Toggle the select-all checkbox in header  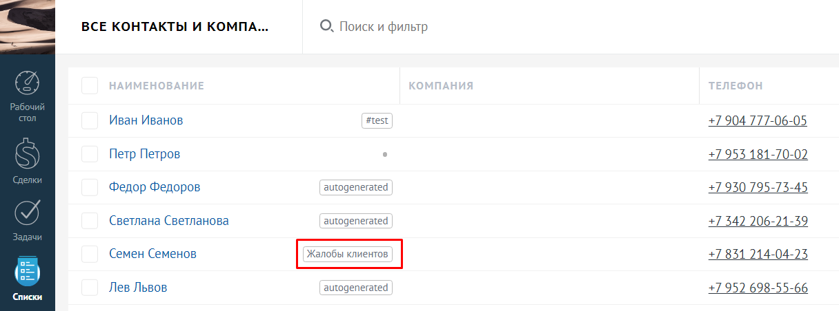[x=90, y=86]
